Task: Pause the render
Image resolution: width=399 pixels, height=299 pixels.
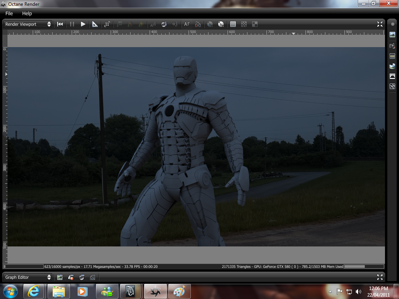Action: click(72, 24)
